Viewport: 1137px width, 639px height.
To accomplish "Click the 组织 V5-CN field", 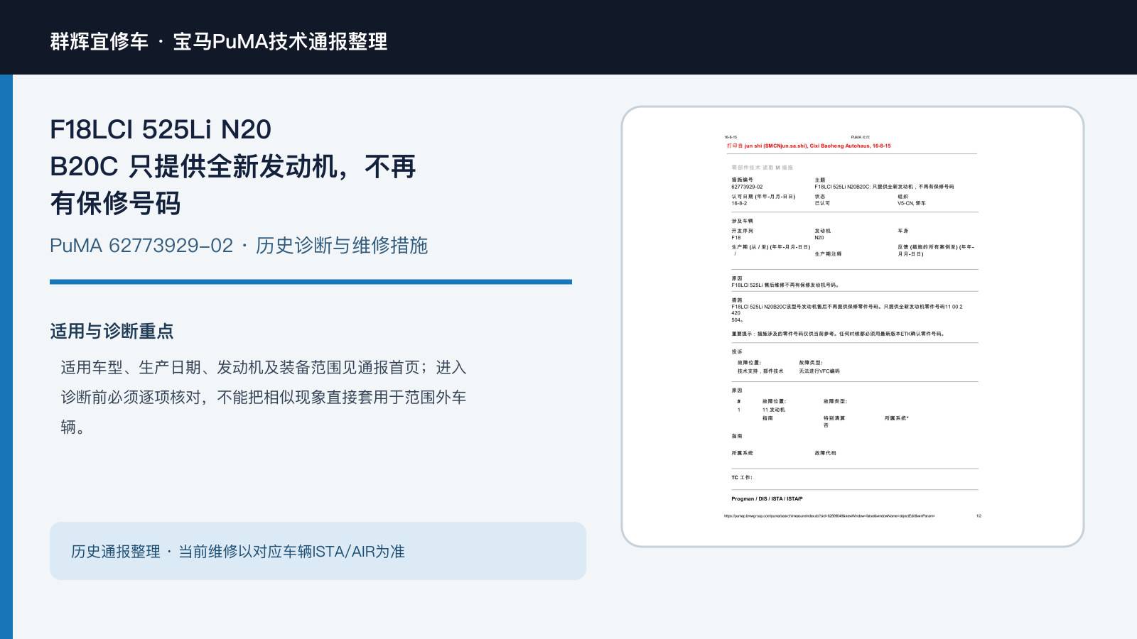I will pos(912,200).
